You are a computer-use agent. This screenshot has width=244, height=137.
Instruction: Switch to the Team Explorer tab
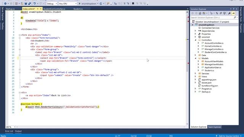[214, 127]
